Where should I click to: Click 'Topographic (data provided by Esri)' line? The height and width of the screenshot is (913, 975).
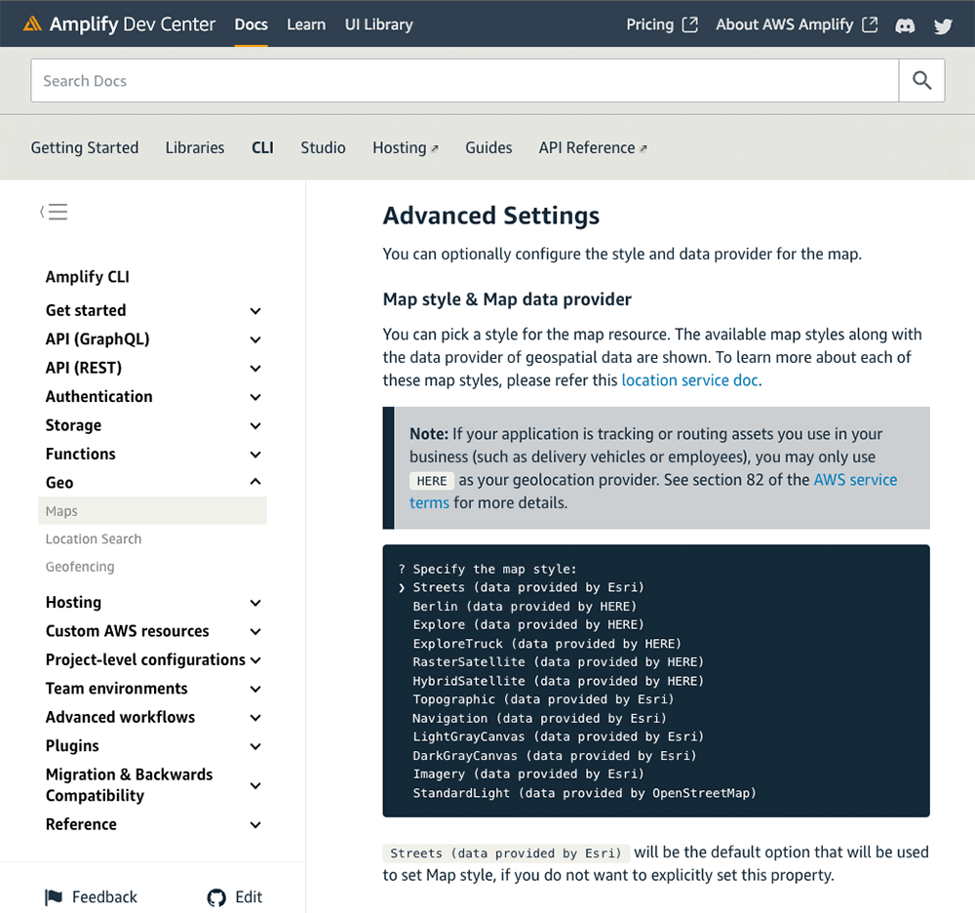tap(543, 699)
